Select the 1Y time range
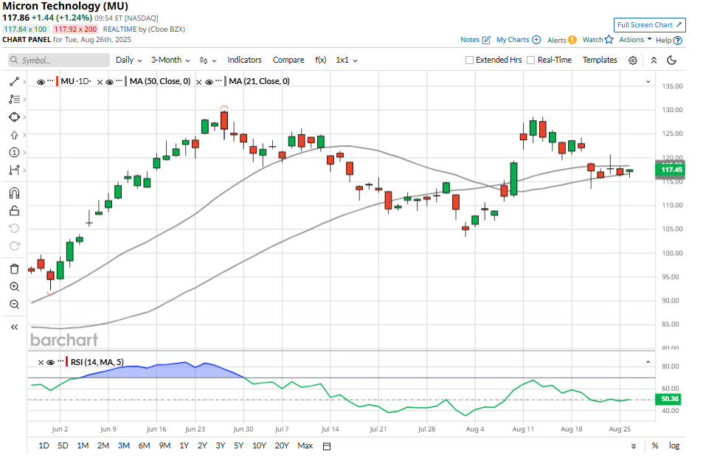 click(184, 445)
